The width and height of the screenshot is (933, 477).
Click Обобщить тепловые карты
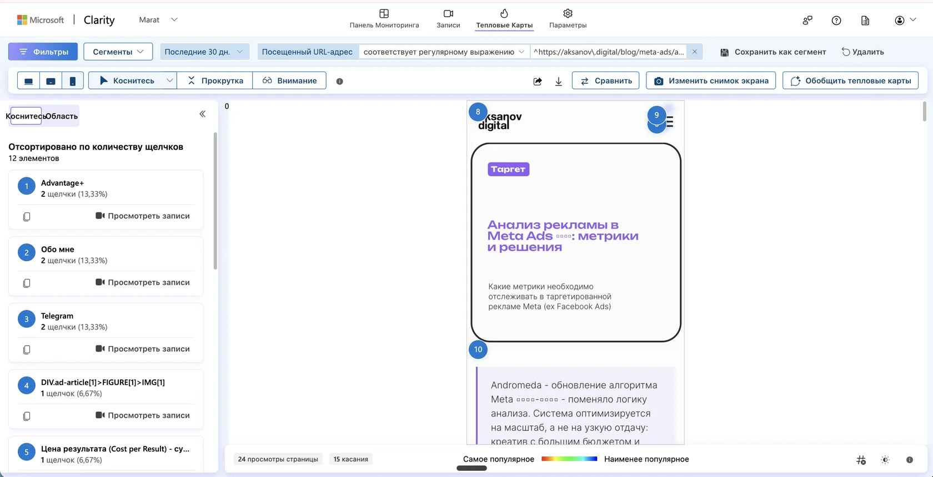851,80
